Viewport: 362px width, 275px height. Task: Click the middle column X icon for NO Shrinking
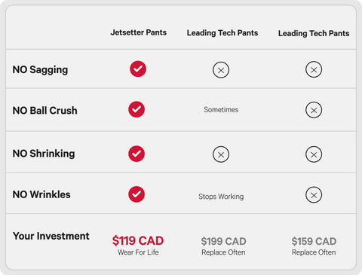click(221, 154)
